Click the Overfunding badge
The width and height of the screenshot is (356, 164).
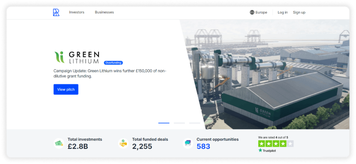pos(113,63)
